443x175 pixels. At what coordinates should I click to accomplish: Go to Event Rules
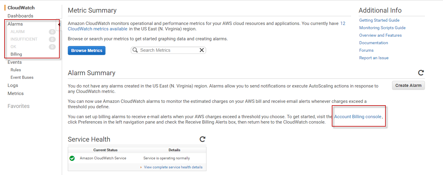[16, 70]
